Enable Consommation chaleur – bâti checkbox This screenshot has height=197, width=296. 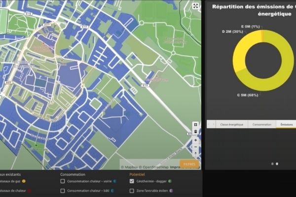[63, 191]
